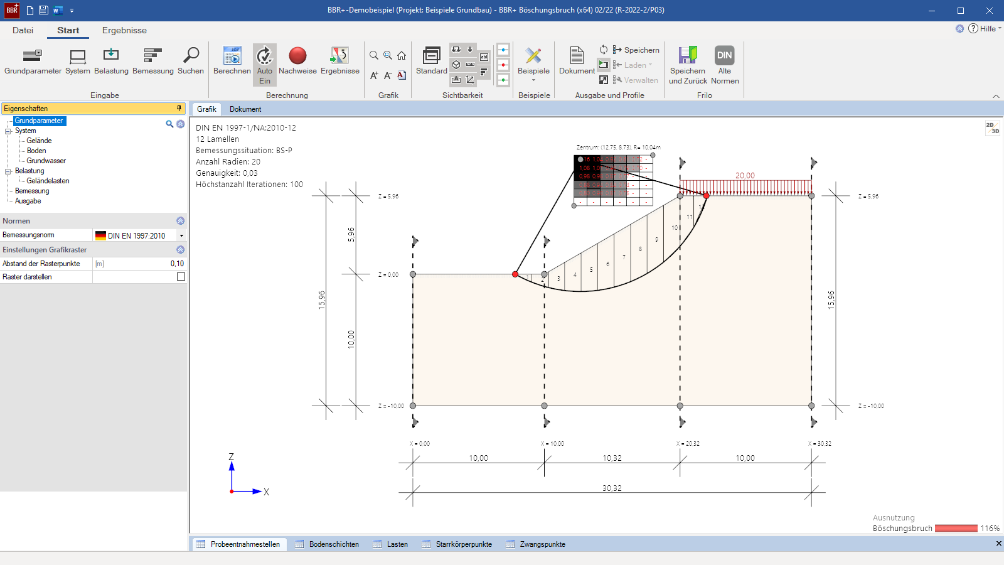This screenshot has height=565, width=1004.
Task: Select Grundwasser in the tree
Action: tap(46, 161)
